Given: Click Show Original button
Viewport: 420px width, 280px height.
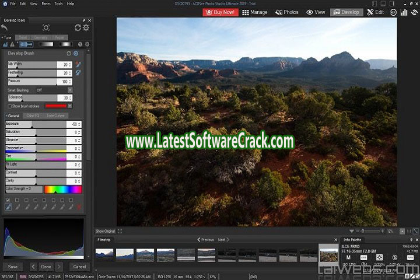Looking at the screenshot, I should [105, 231].
